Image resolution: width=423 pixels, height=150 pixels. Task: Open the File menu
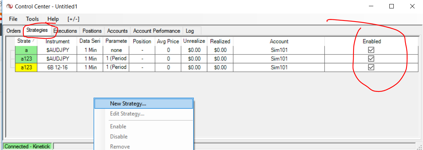coord(13,19)
